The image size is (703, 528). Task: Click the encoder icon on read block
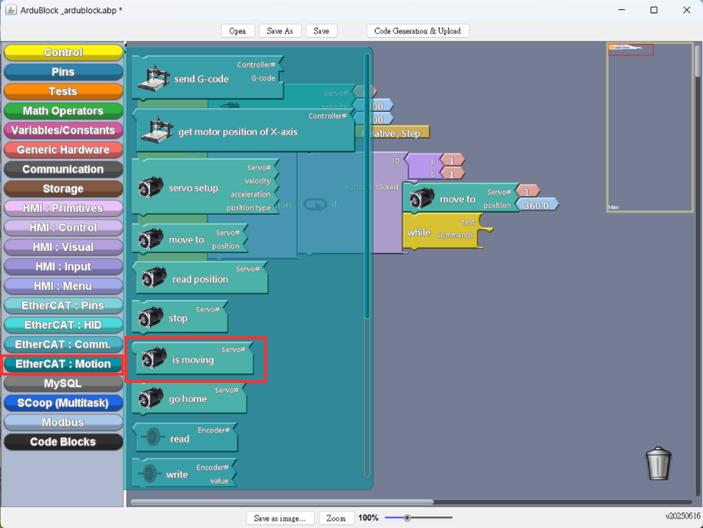point(153,437)
